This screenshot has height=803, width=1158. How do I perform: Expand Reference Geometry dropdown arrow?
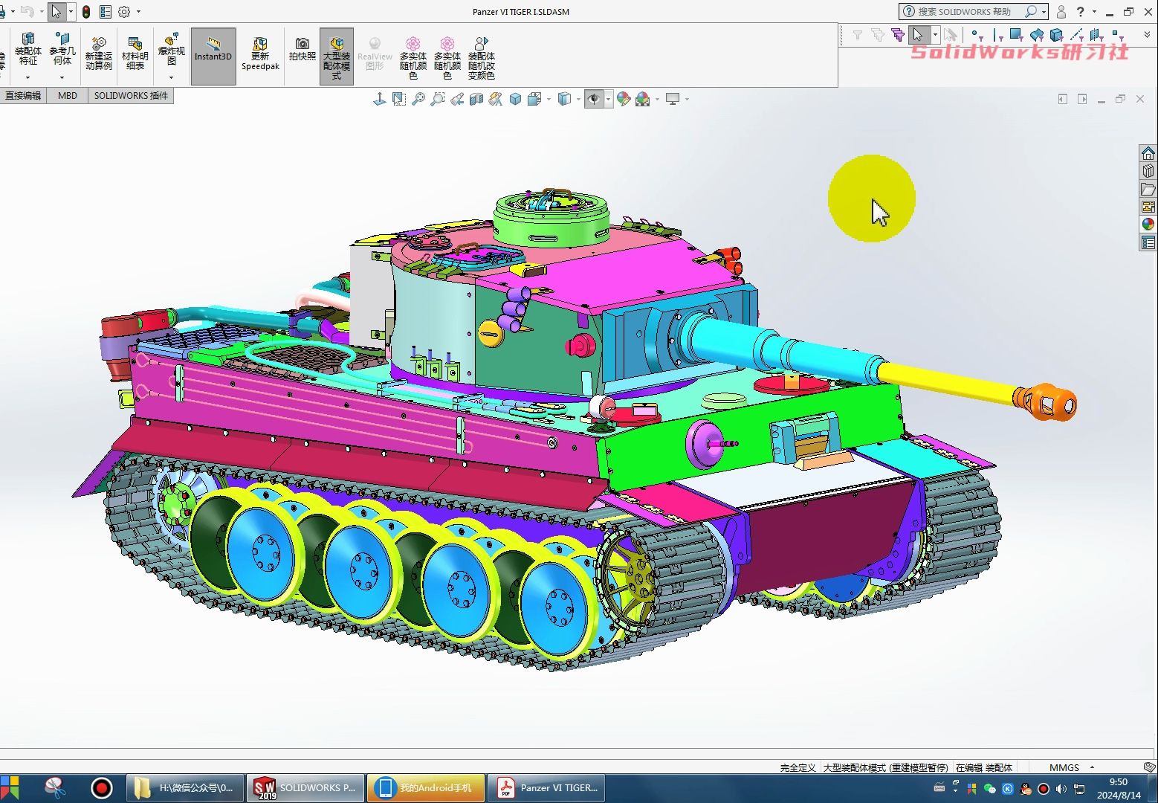62,77
